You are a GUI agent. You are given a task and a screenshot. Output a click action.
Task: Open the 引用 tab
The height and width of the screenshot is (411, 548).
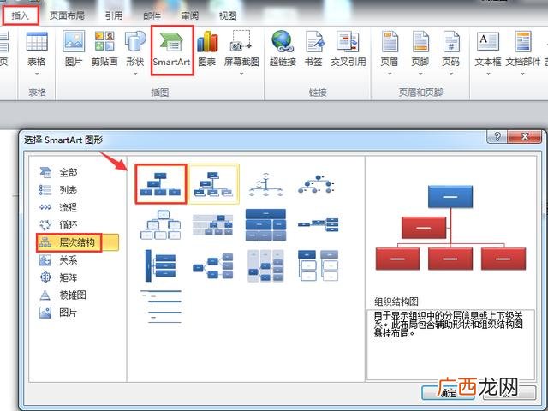[x=114, y=15]
